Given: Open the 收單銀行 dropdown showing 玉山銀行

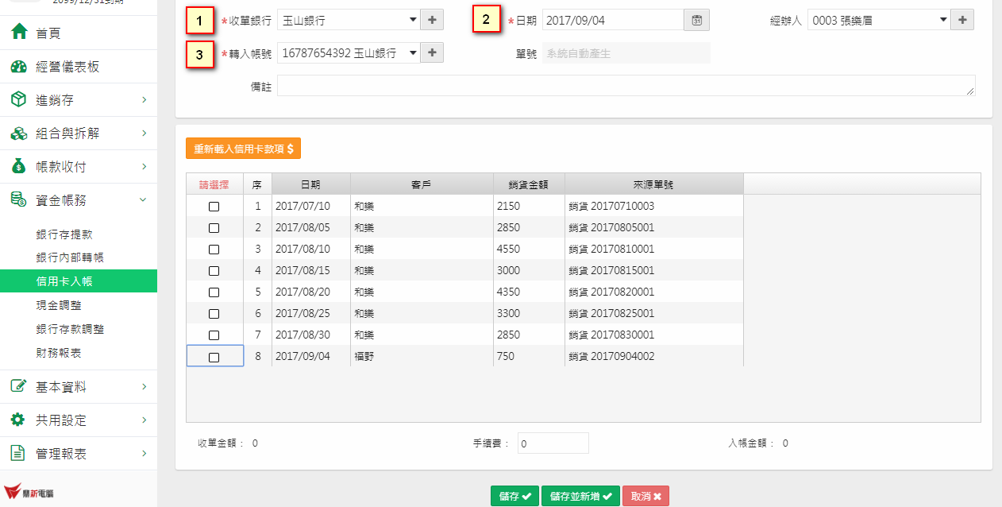Looking at the screenshot, I should coord(349,21).
